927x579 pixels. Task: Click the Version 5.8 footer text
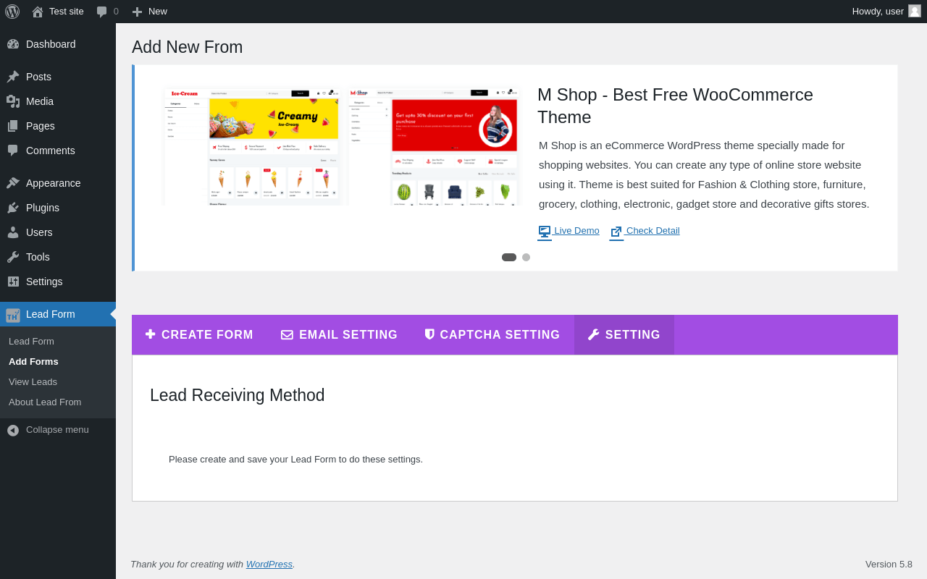(x=889, y=564)
